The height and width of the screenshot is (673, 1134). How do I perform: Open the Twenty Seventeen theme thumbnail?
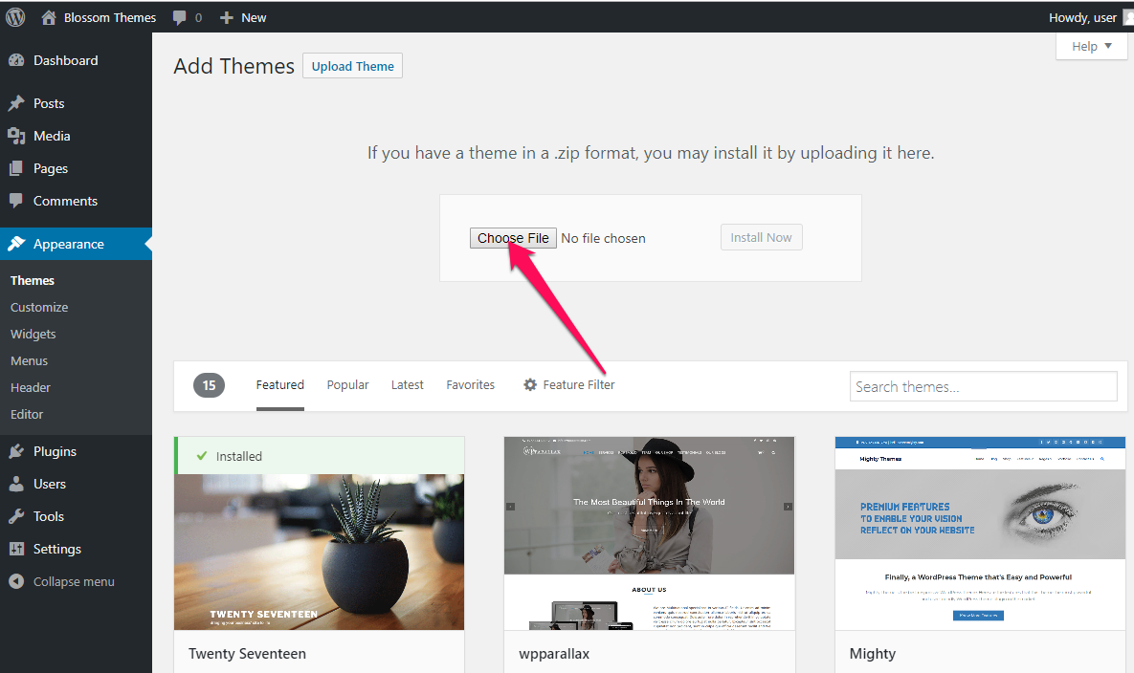point(319,533)
